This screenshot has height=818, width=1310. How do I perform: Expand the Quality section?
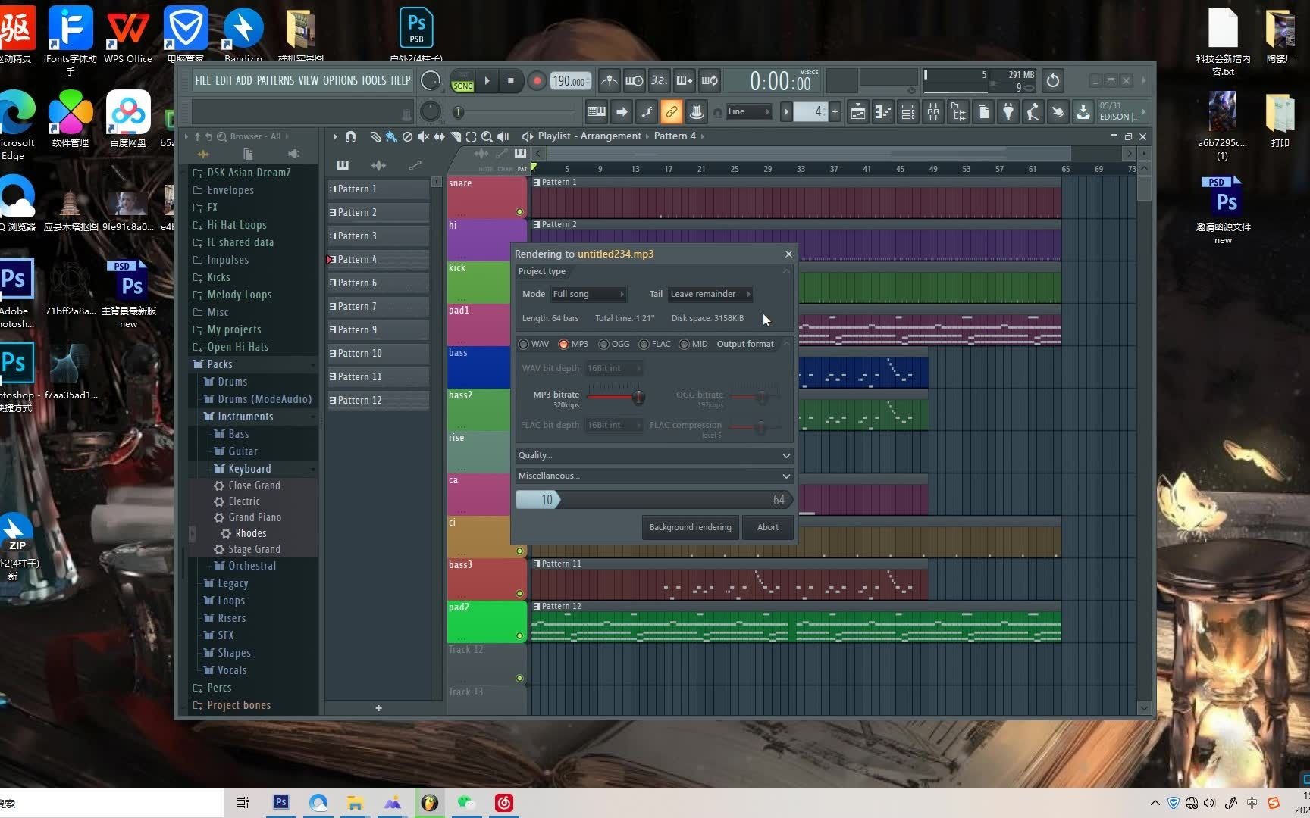coord(654,455)
